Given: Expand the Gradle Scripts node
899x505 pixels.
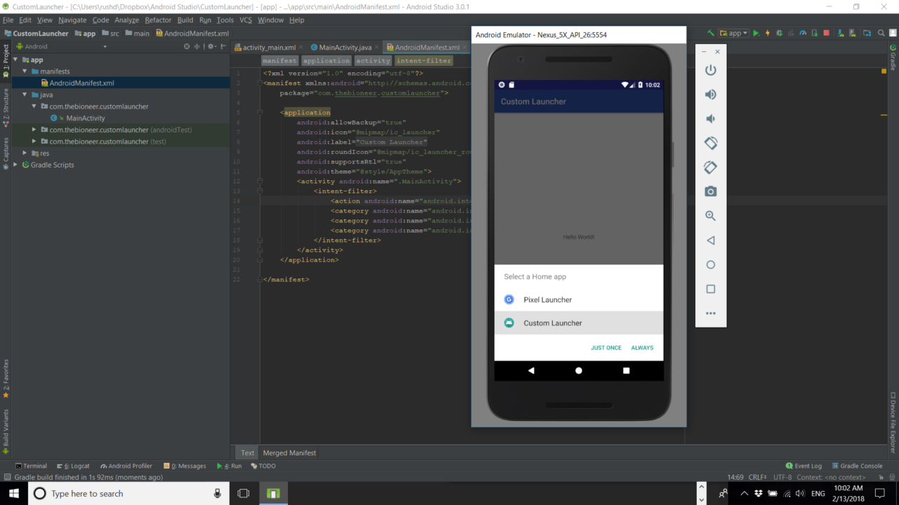Looking at the screenshot, I should (15, 164).
